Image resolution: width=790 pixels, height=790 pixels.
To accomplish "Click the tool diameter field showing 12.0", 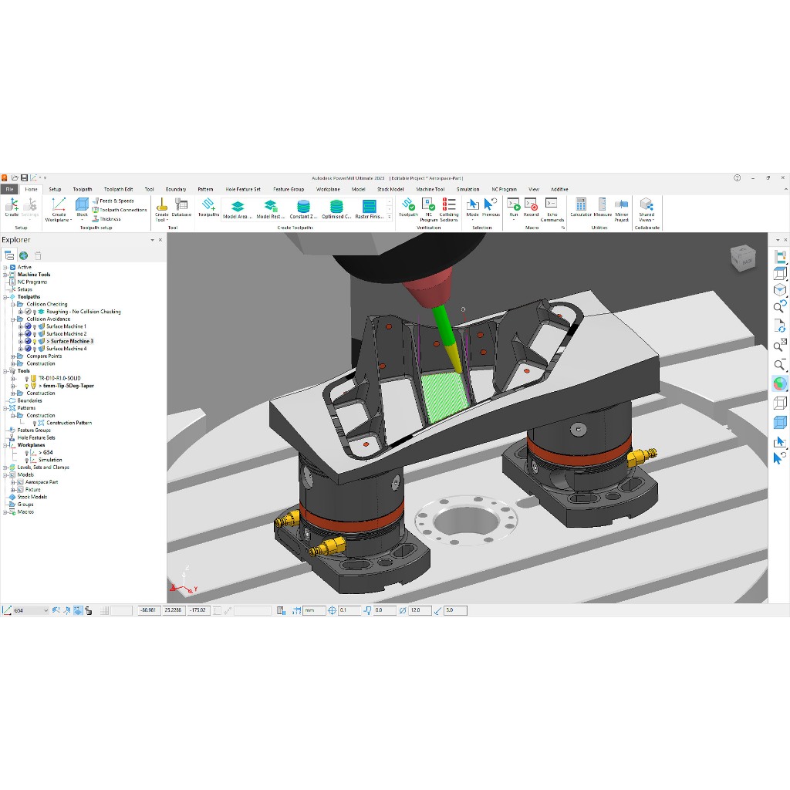I will [x=420, y=610].
